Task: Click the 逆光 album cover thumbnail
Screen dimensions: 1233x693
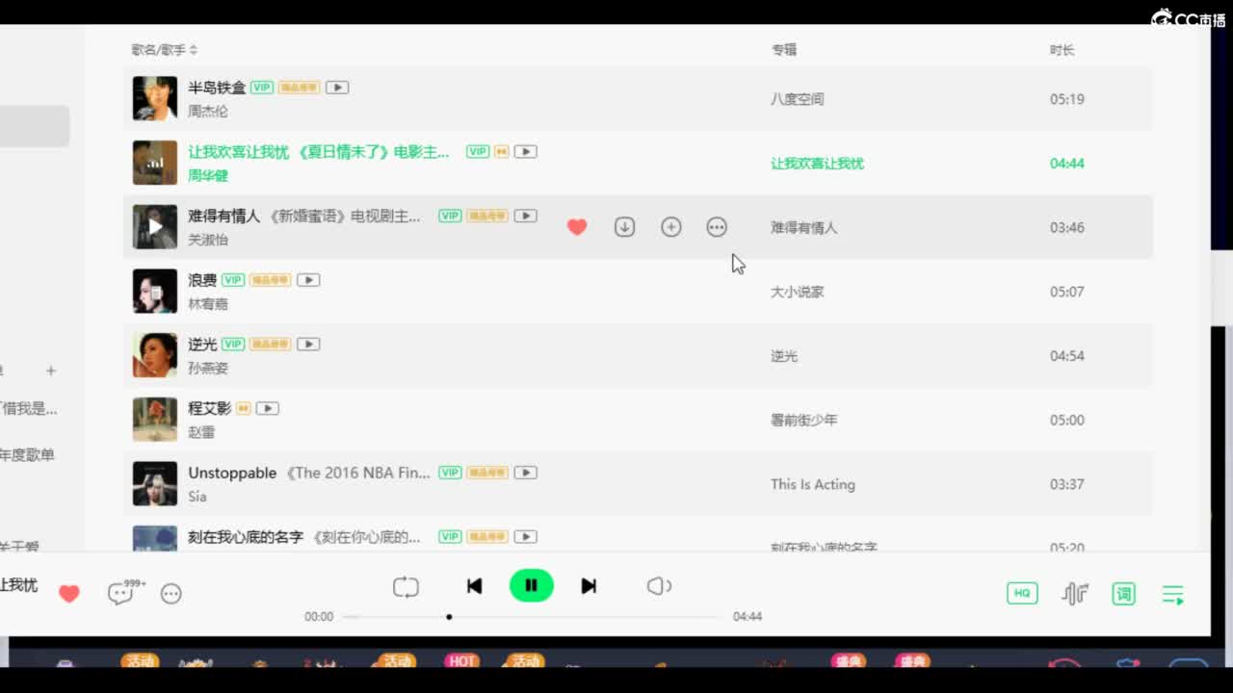Action: coord(155,355)
